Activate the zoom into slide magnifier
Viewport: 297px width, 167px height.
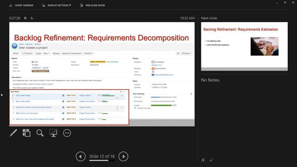tap(40, 133)
